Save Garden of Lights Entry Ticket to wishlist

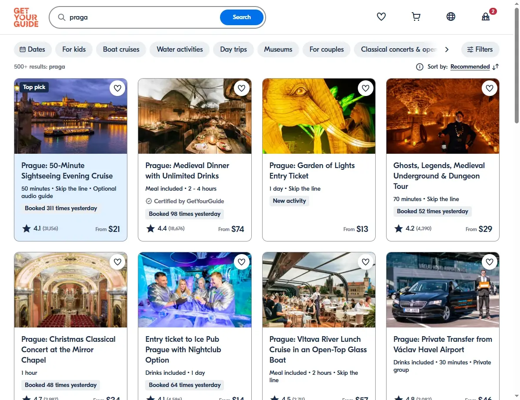366,88
